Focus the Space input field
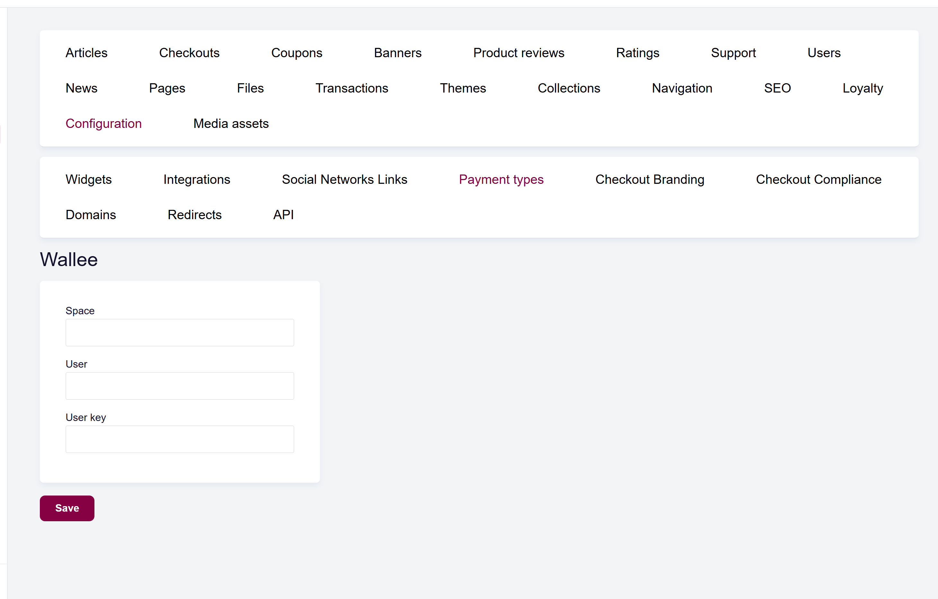 coord(180,332)
